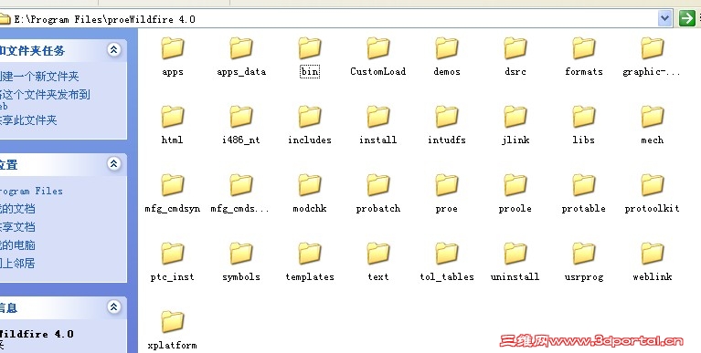Select the intudfs folder icon
The image size is (701, 353).
click(447, 117)
